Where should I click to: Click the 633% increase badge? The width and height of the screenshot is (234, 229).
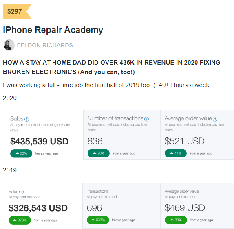(98, 220)
